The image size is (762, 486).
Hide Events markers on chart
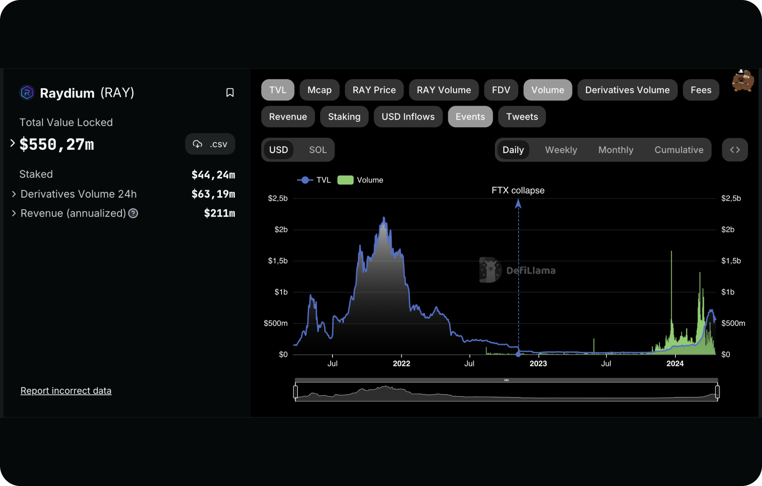470,117
